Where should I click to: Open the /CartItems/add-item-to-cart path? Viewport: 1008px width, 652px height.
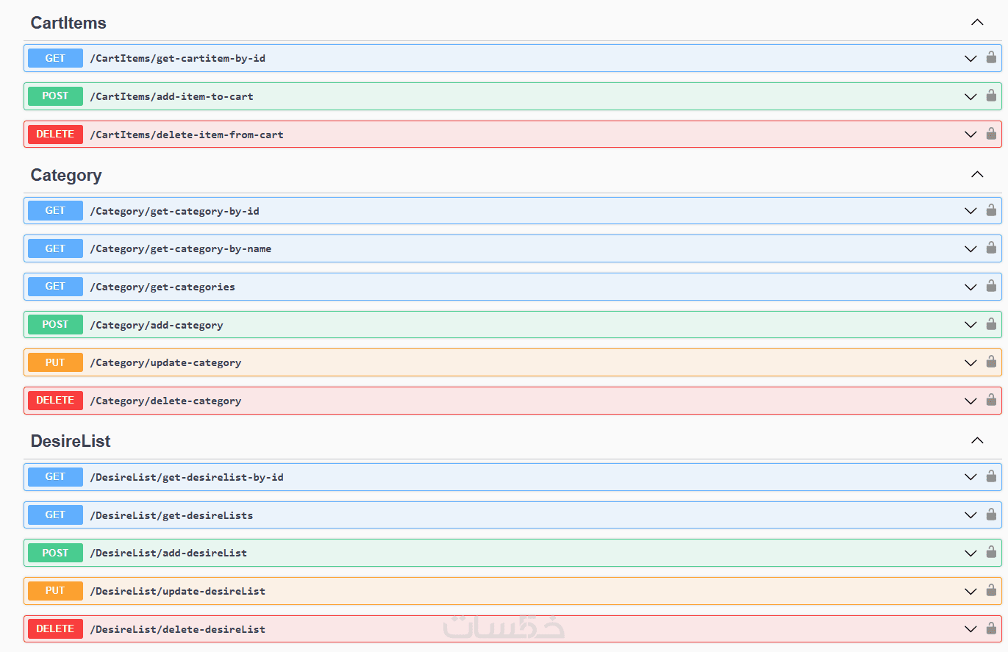pos(172,96)
